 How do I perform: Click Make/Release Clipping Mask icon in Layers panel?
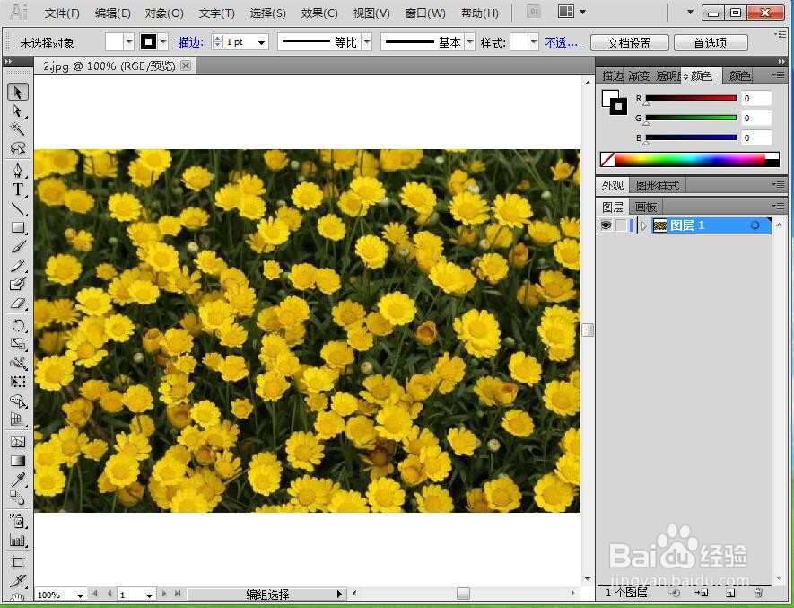674,592
